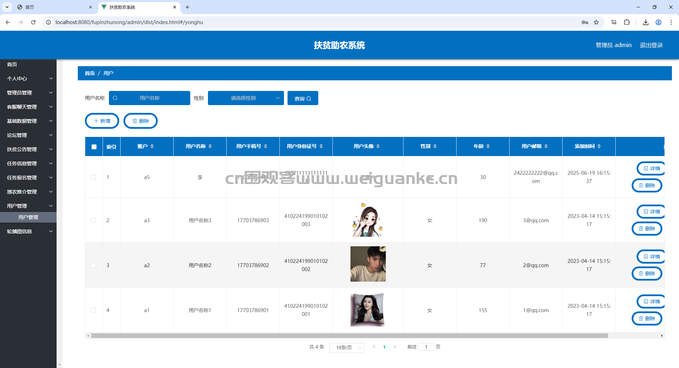Click the browser address bar URL
679x368 pixels.
(129, 22)
